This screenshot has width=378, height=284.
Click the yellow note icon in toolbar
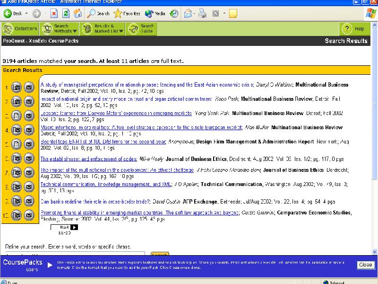pos(233,14)
